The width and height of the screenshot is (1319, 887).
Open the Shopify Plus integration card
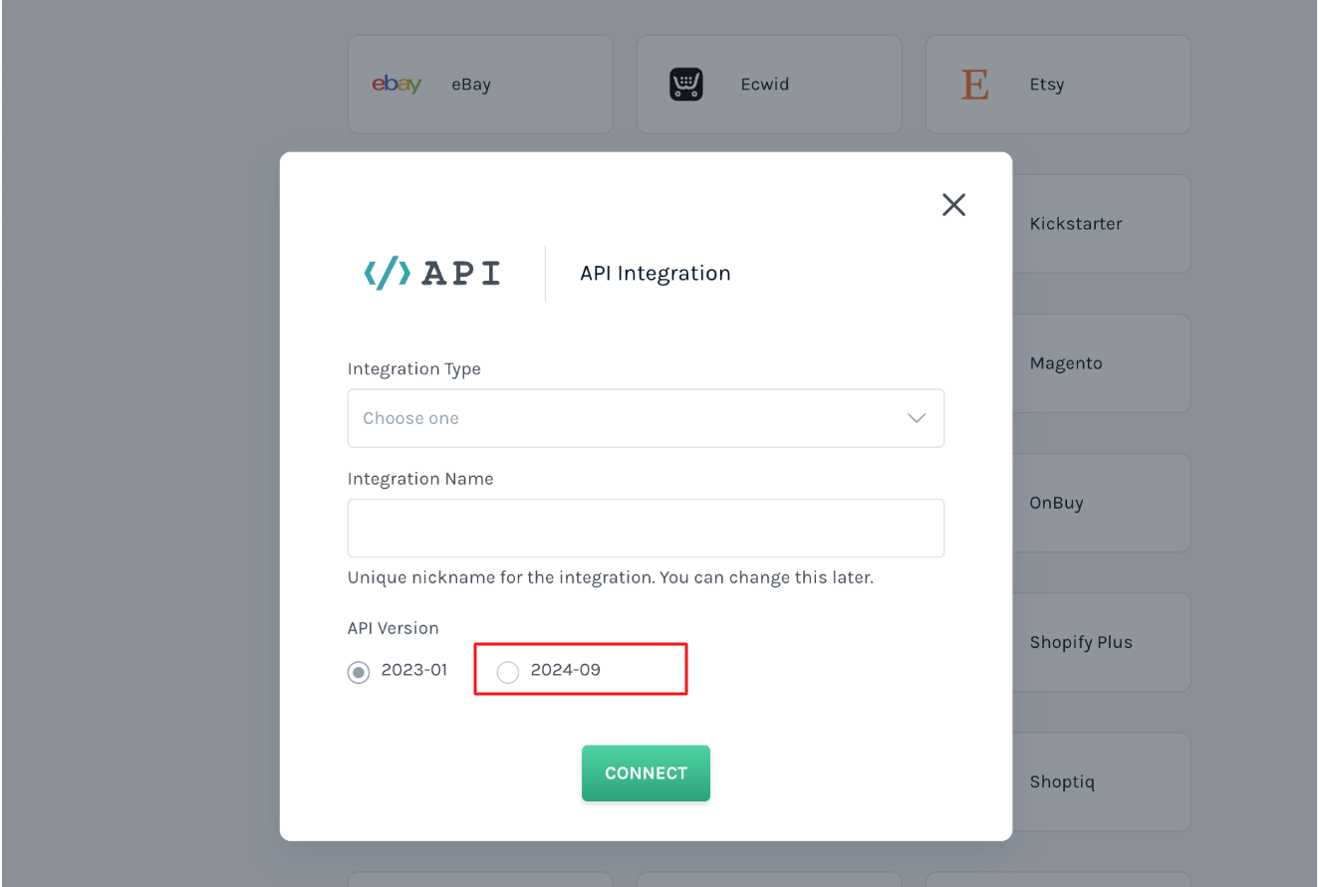point(1101,642)
